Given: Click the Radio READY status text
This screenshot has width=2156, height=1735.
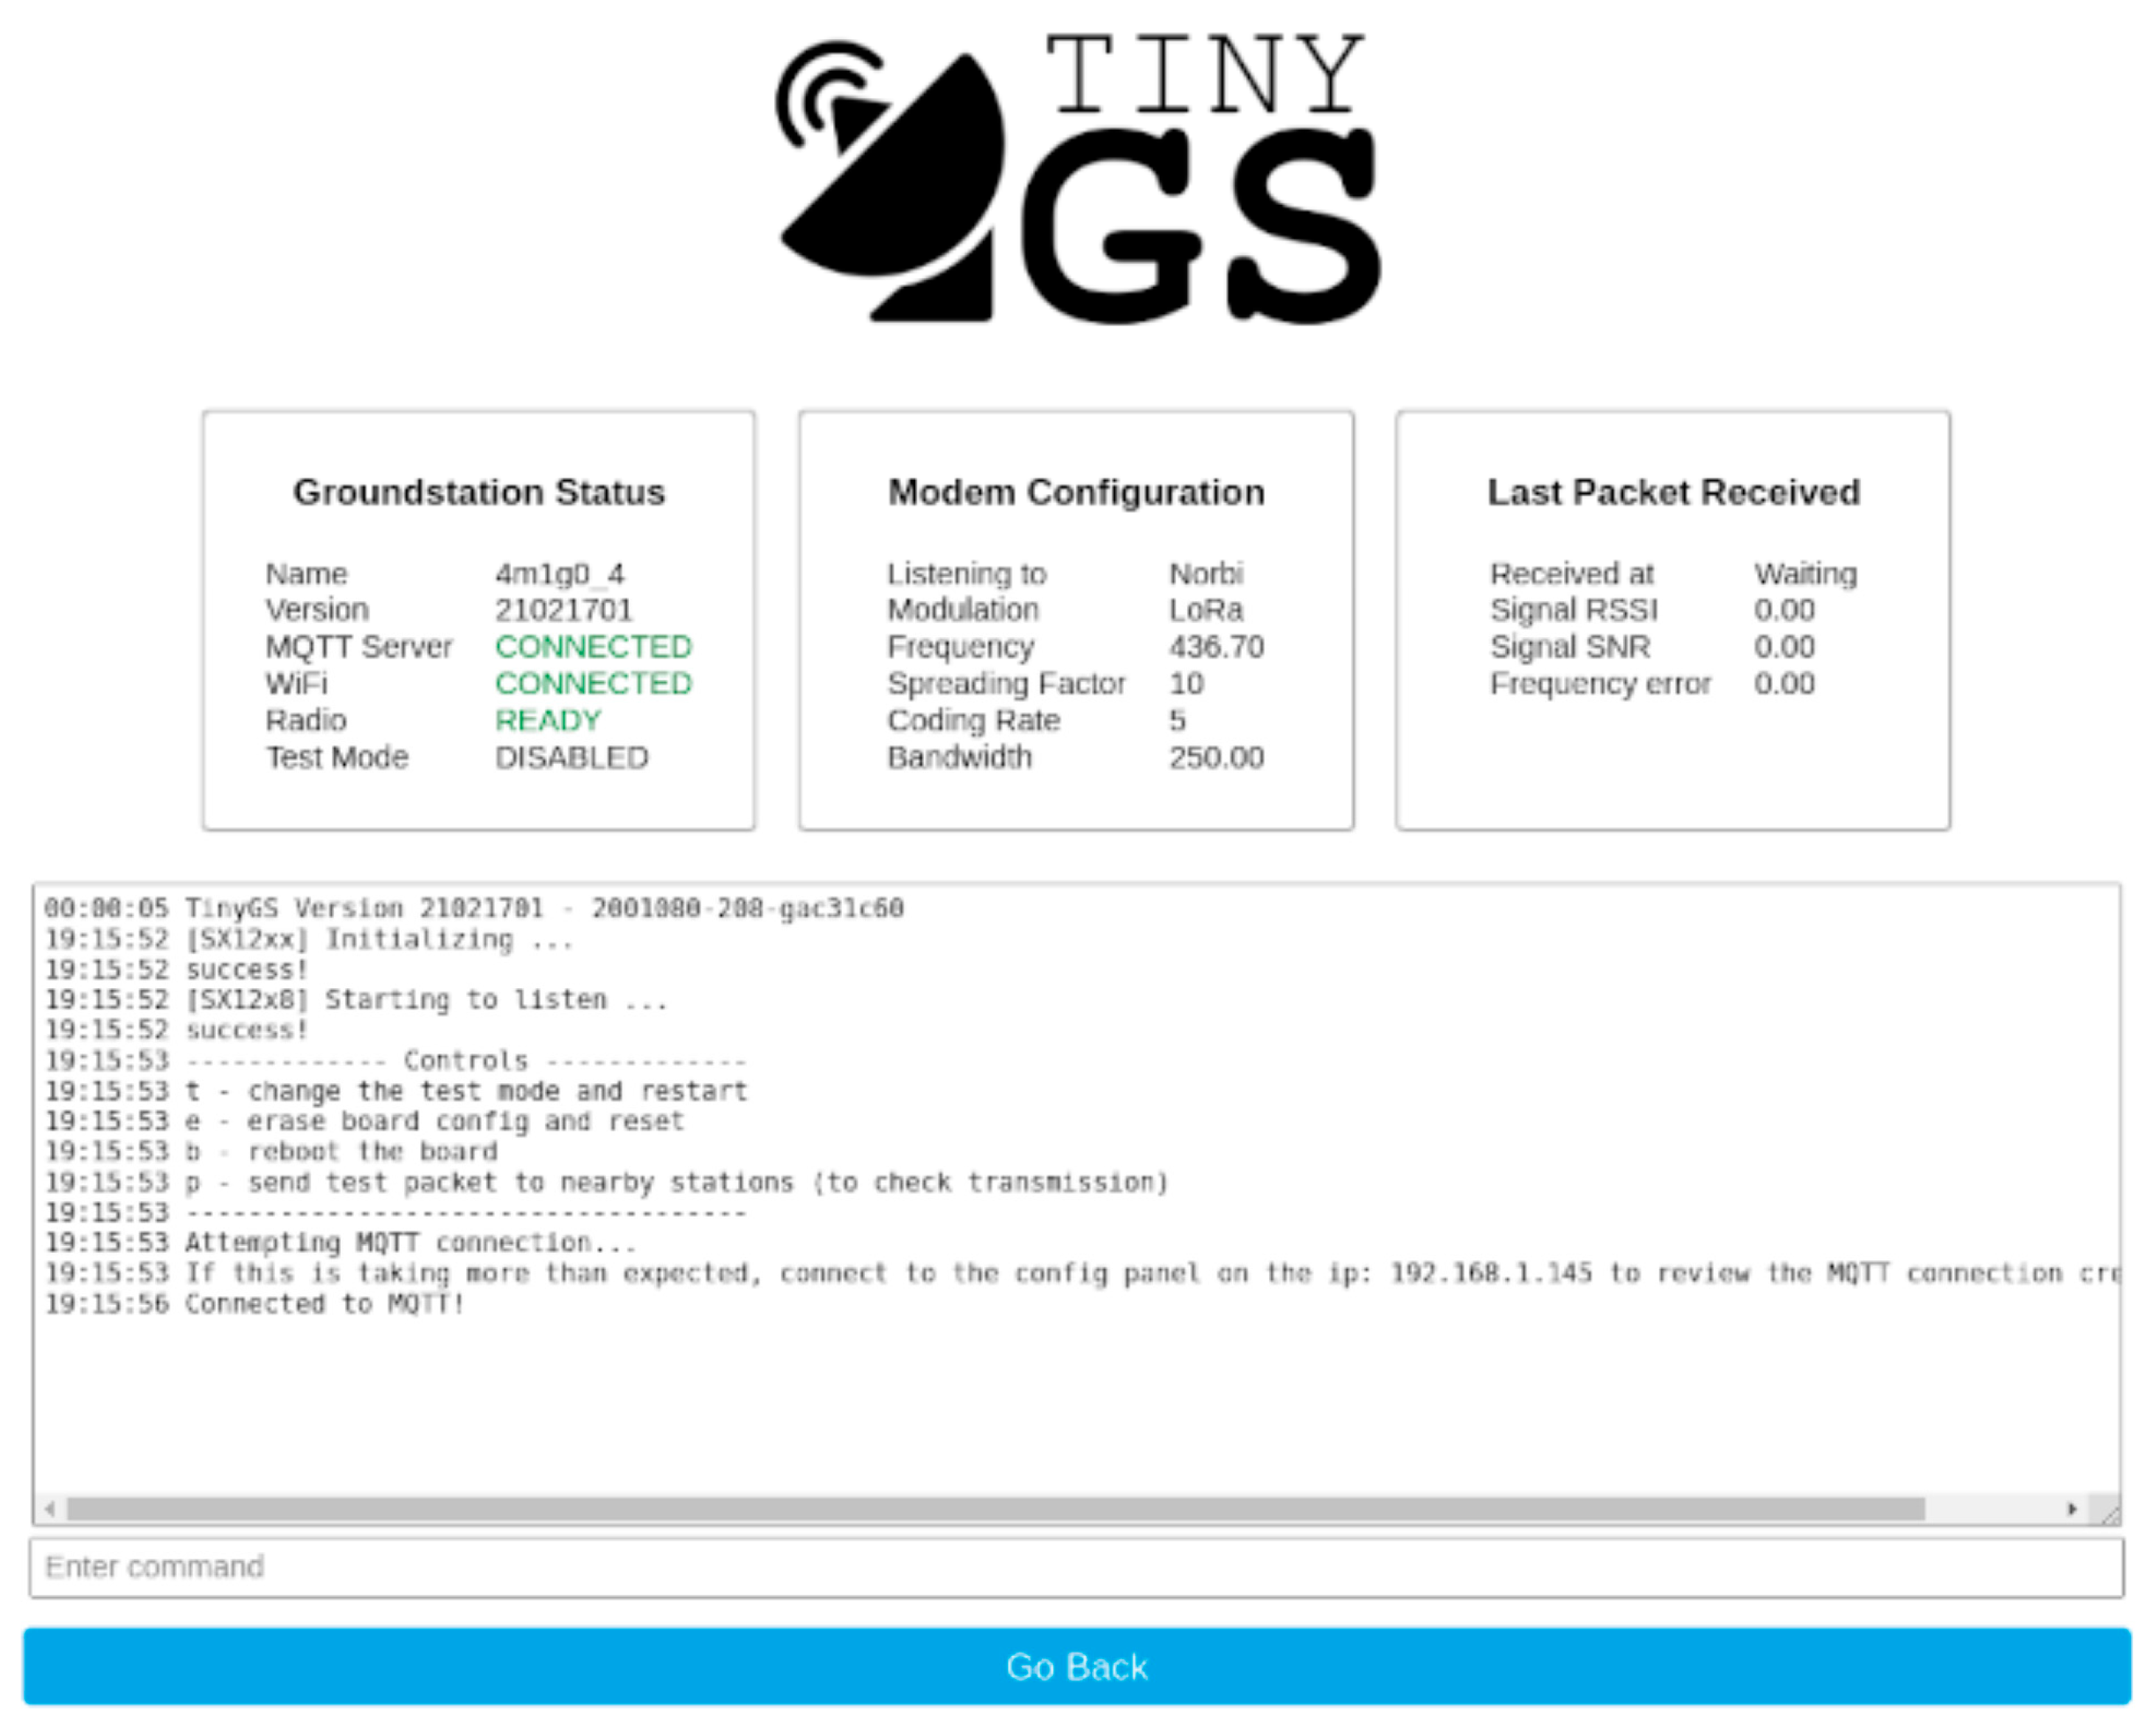Looking at the screenshot, I should click(x=548, y=721).
